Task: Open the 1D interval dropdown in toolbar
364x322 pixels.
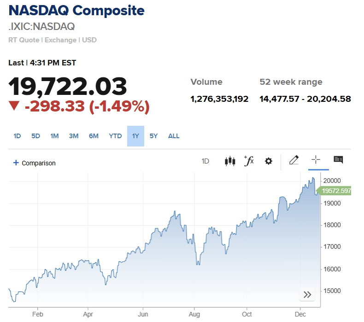Action: tap(205, 161)
